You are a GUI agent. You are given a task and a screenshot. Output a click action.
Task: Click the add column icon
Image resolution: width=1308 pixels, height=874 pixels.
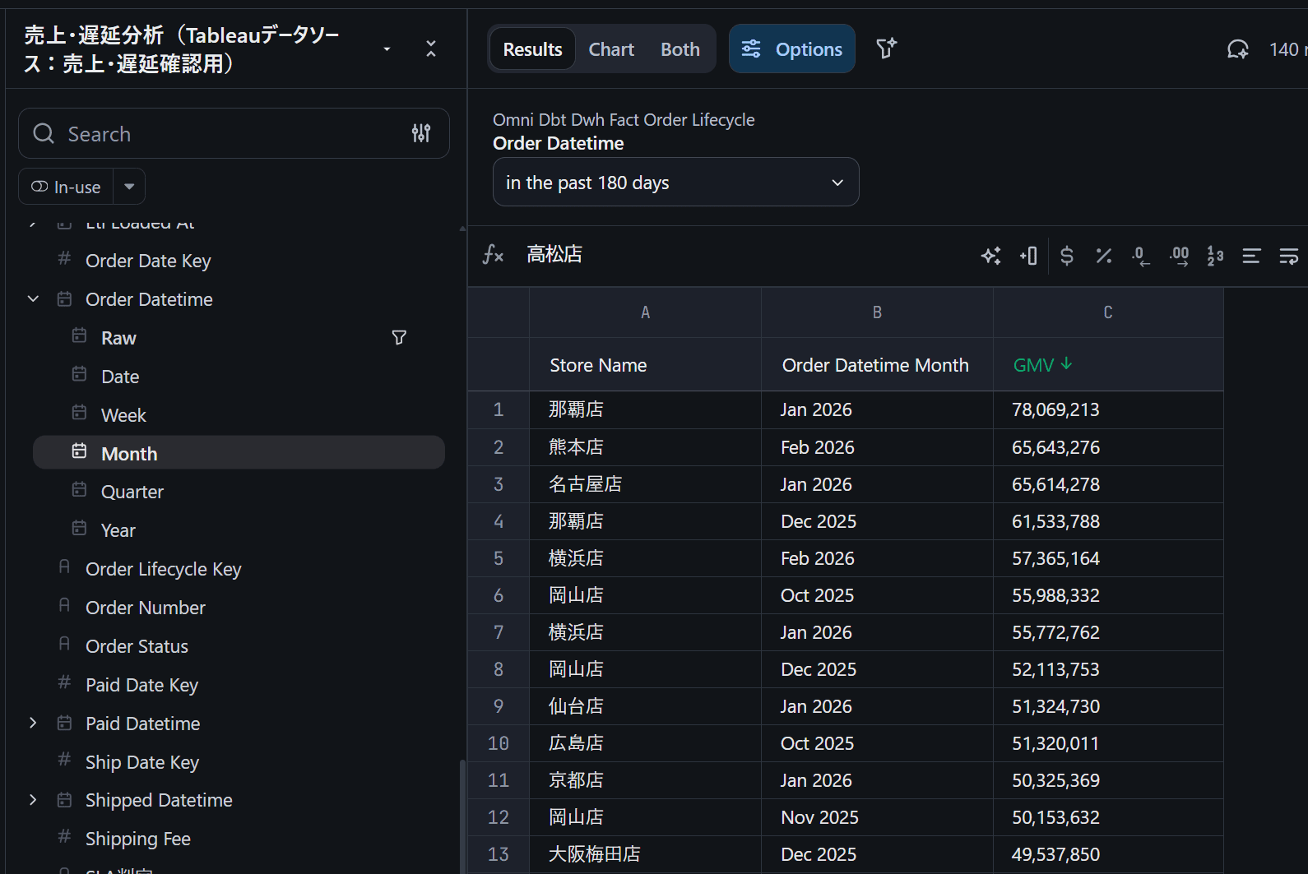tap(1028, 256)
